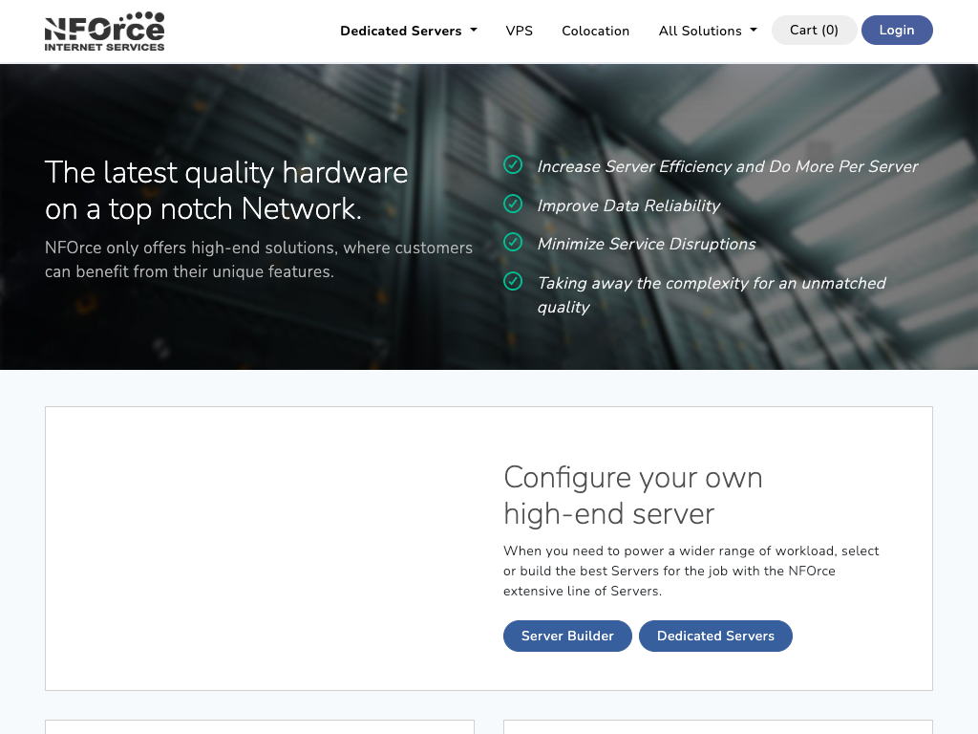Click the checkmark icon beside Taking away the complexity
The image size is (978, 734).
click(513, 281)
